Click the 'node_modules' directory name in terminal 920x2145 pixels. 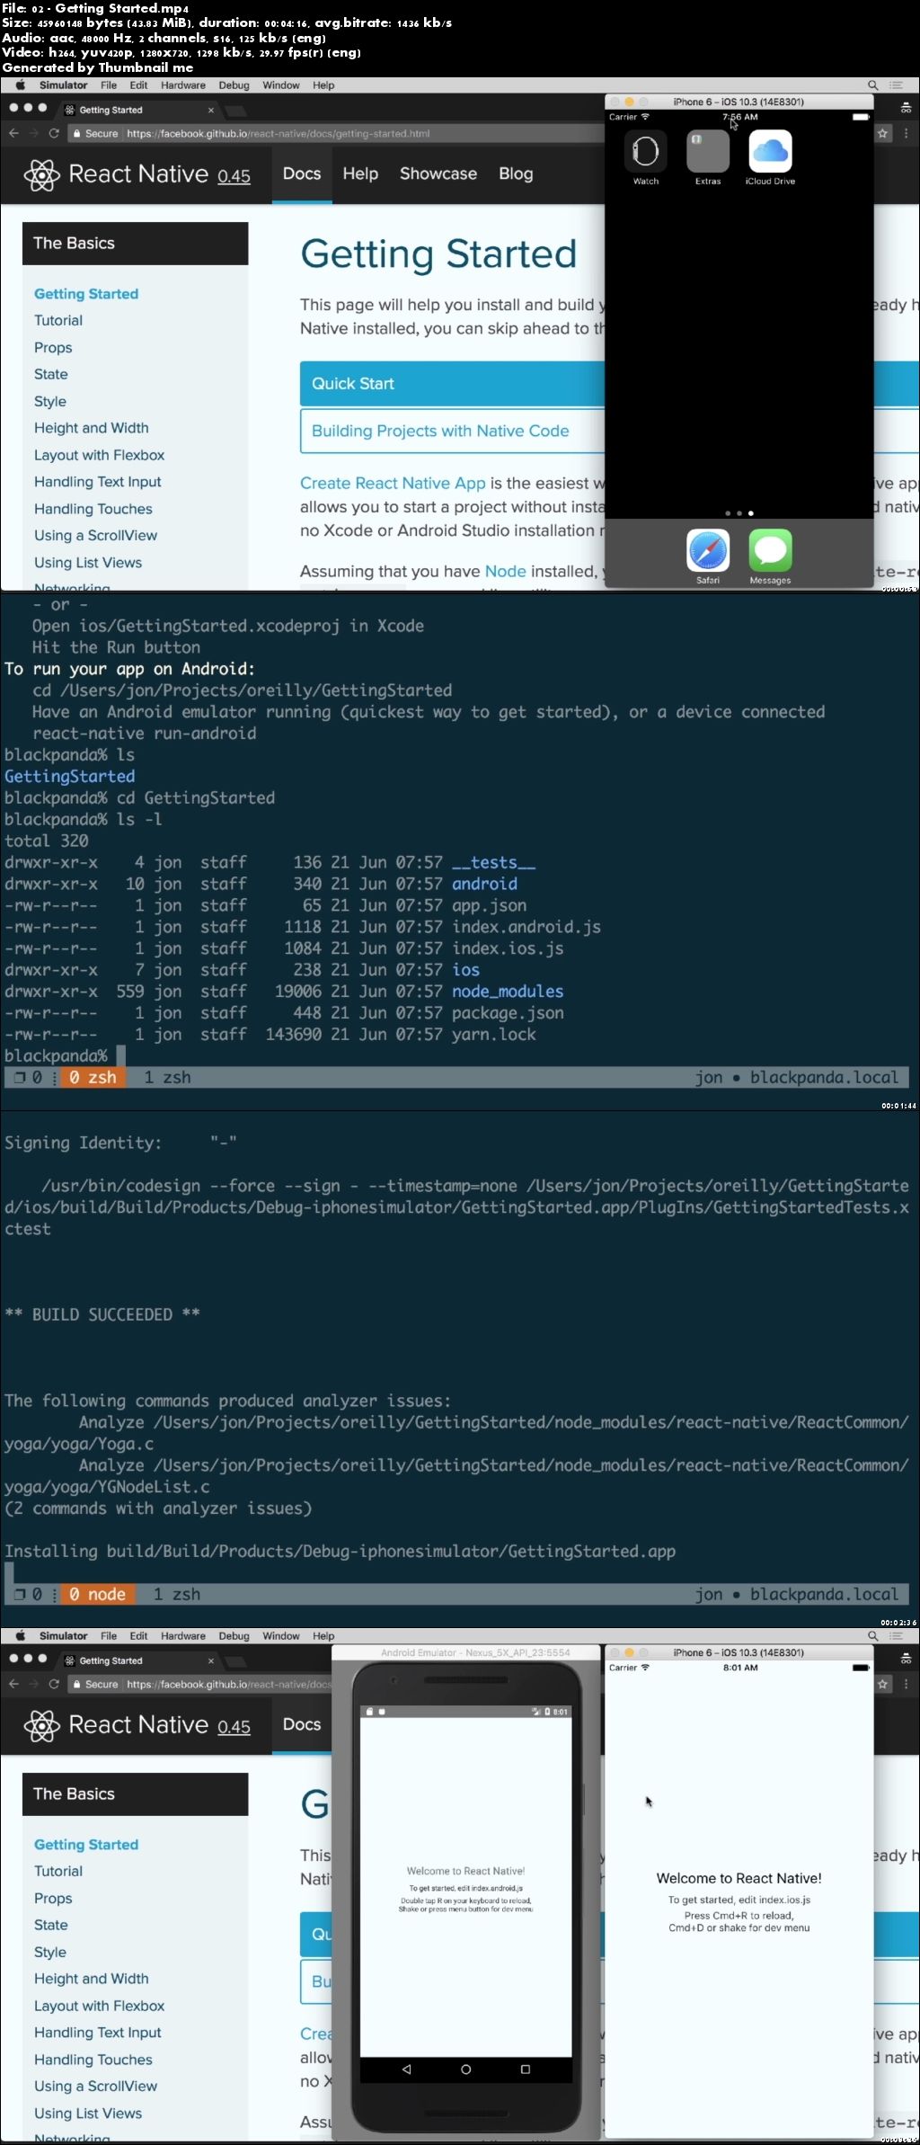point(508,992)
